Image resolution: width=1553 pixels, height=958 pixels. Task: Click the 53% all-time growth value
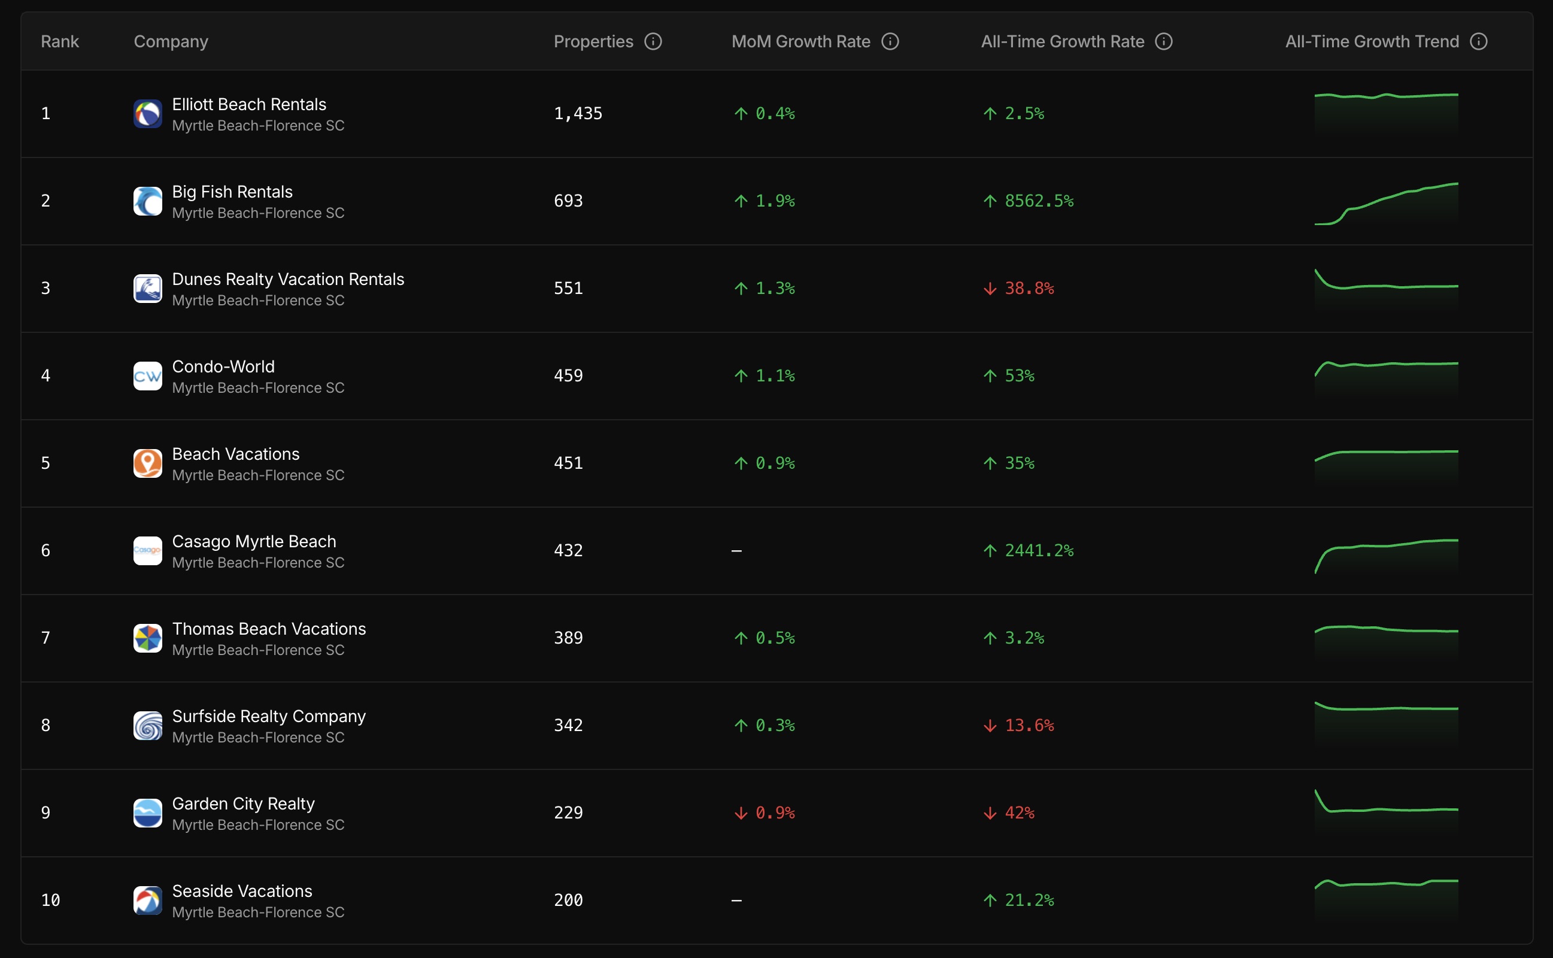click(x=1008, y=377)
